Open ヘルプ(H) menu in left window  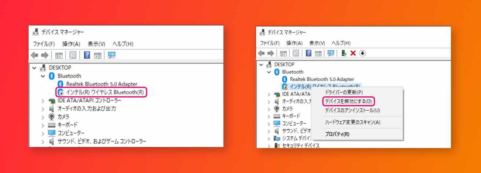[x=123, y=44]
